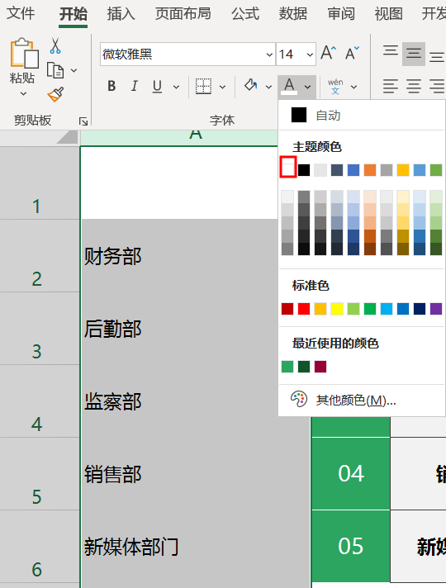Pick the standard red color swatch
This screenshot has width=446, height=588.
coord(304,309)
